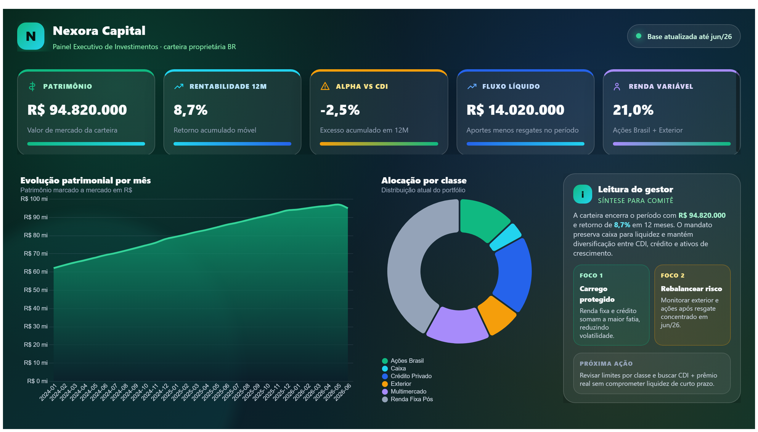Toggle Caixa legend item
758x432 pixels.
[394, 368]
